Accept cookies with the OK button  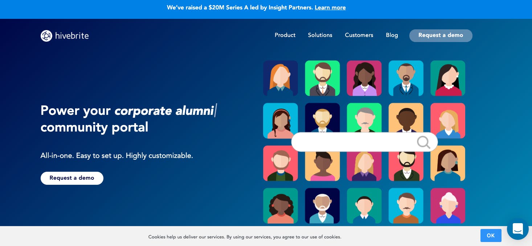click(491, 235)
